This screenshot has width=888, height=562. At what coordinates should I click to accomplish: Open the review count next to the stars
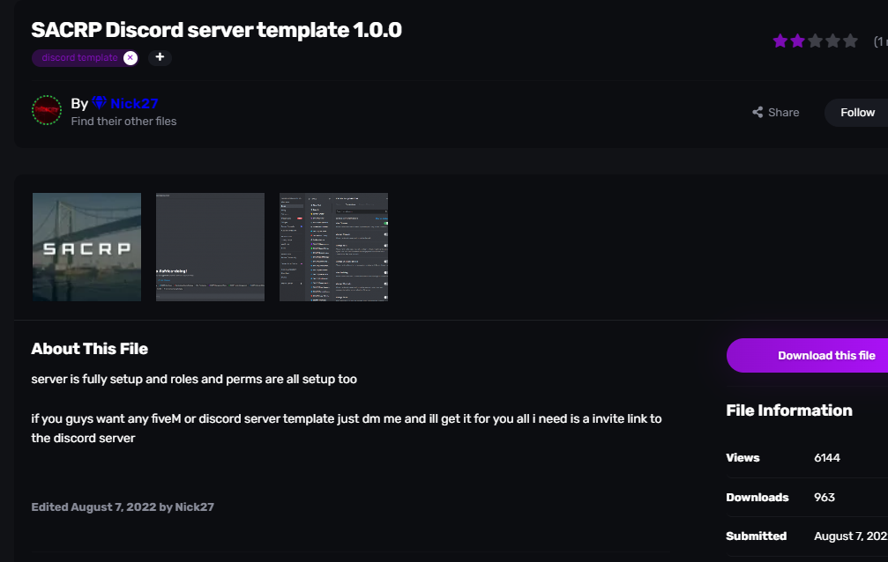pos(879,41)
